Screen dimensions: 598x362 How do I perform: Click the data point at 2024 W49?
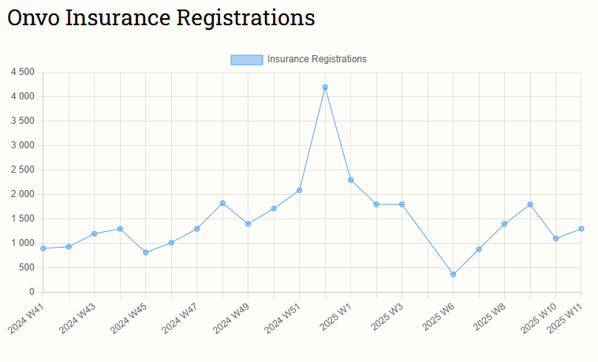pos(248,224)
